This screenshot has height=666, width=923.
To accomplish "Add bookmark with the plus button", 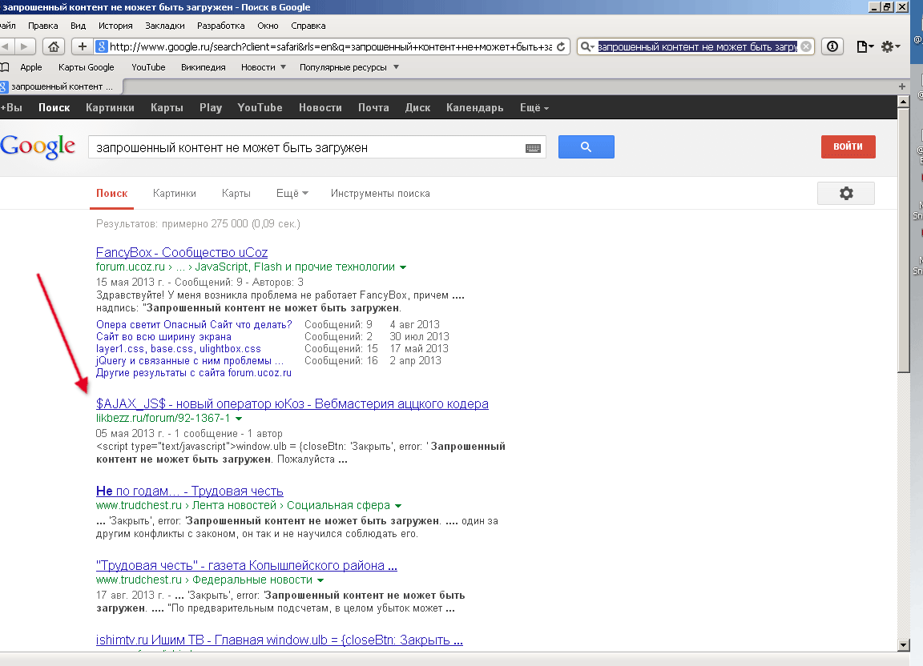I will pyautogui.click(x=83, y=46).
